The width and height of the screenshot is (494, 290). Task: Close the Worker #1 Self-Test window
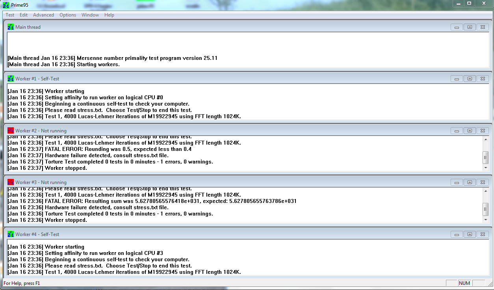click(x=483, y=79)
